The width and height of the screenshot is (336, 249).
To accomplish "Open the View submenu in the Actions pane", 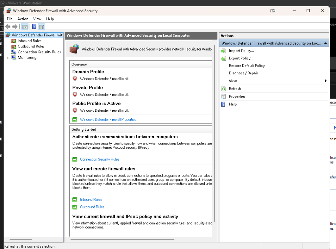I will pos(233,81).
